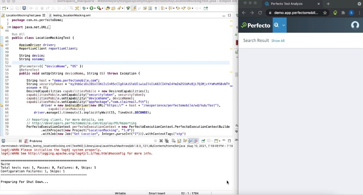The width and height of the screenshot is (363, 195).
Task: Collapse the setUp method at line 53
Action: [10, 66]
